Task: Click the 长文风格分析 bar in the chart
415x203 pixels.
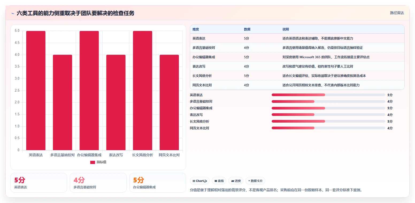Action: coord(143,91)
